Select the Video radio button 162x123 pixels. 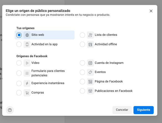pyautogui.click(x=19, y=63)
